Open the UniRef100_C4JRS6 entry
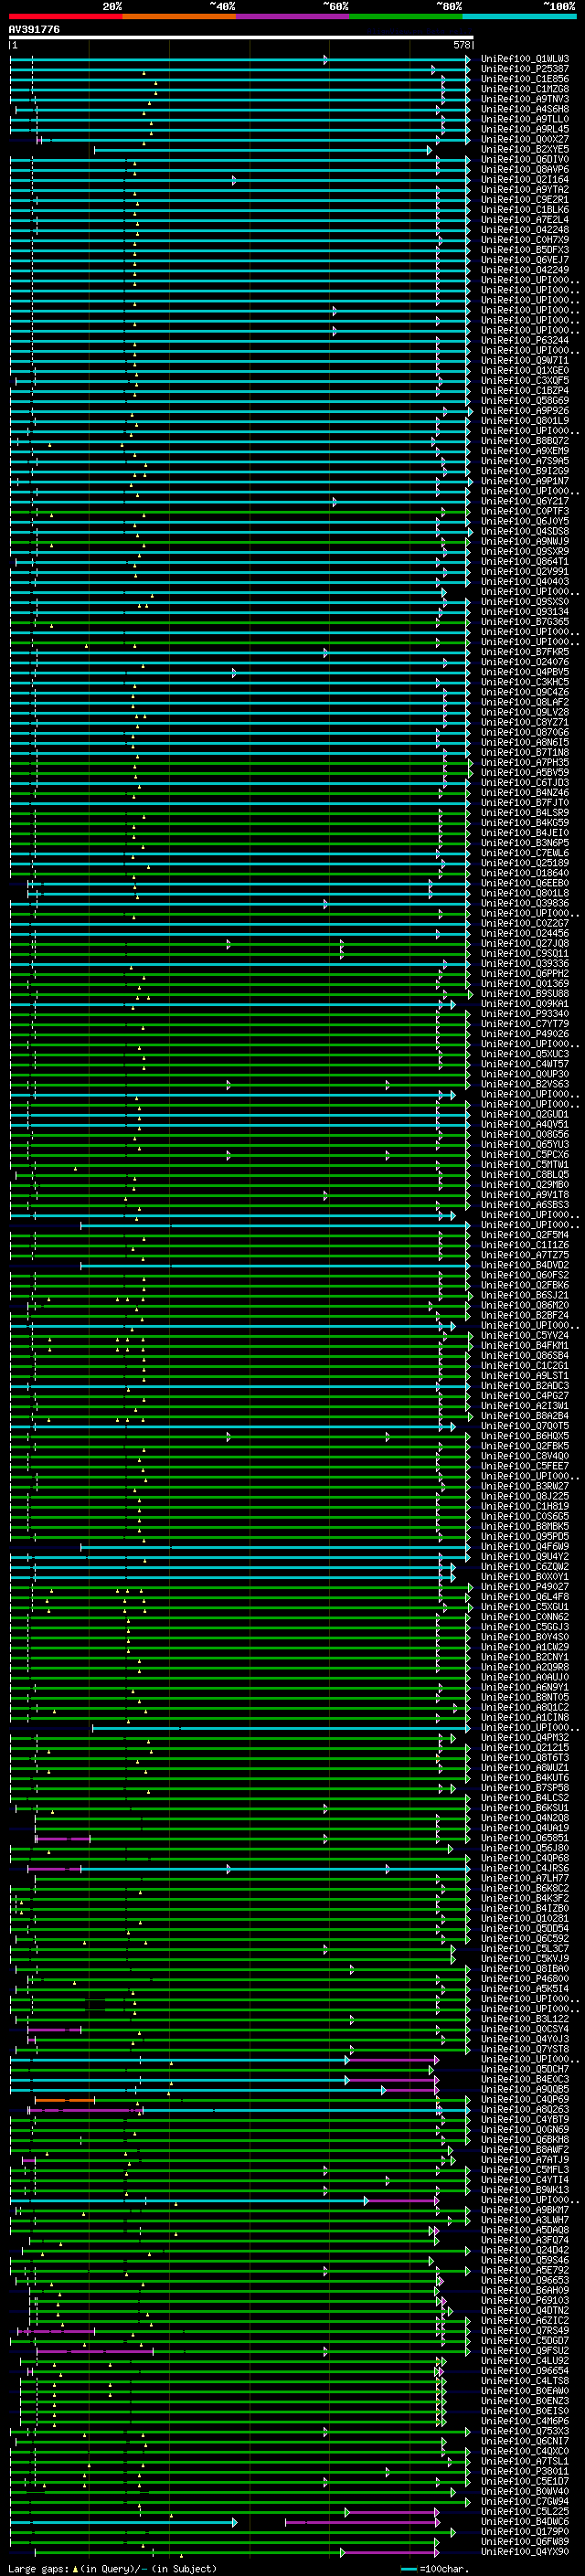Image resolution: width=585 pixels, height=2576 pixels. click(524, 1868)
